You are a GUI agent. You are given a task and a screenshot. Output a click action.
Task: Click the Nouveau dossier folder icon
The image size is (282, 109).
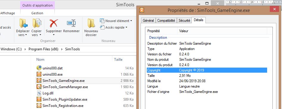point(91,23)
